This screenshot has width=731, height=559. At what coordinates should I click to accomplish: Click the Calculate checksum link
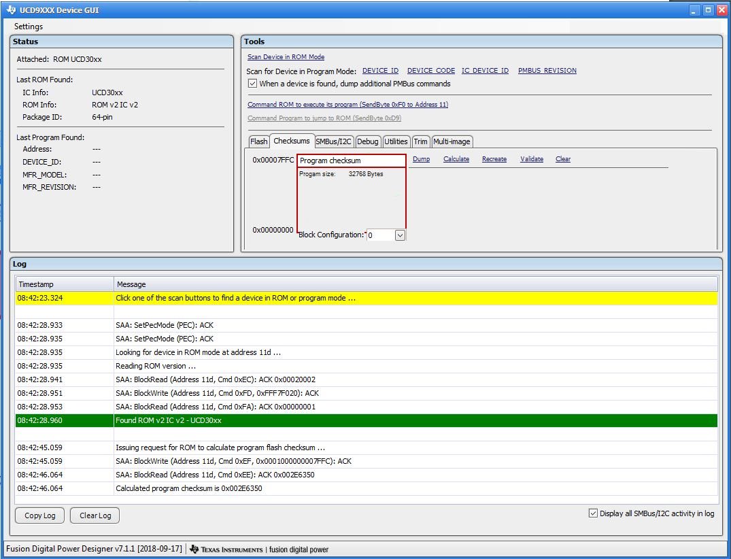(456, 159)
